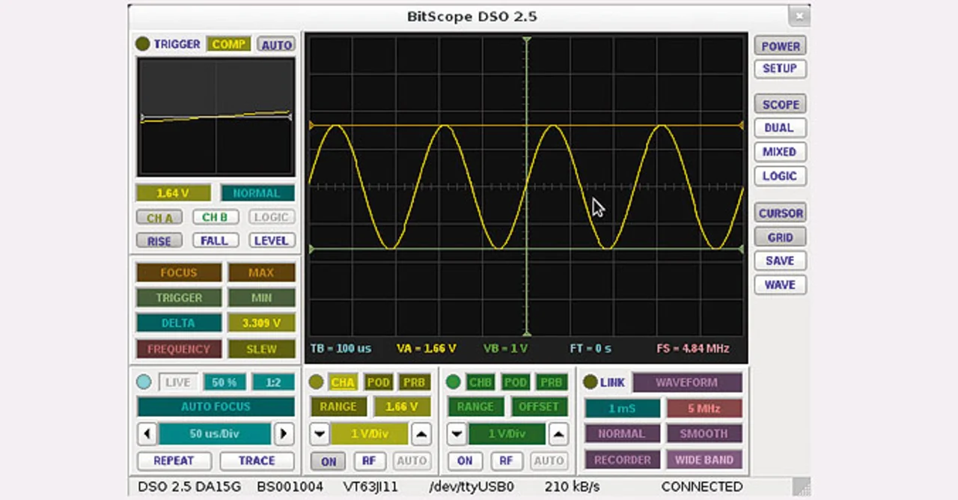Viewport: 958px width, 500px height.
Task: Switch to SCOPE mode
Action: pyautogui.click(x=781, y=105)
